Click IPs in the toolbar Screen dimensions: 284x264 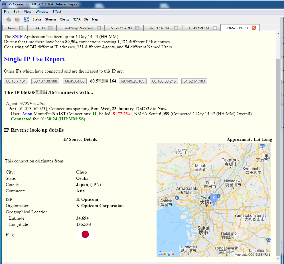point(86,19)
